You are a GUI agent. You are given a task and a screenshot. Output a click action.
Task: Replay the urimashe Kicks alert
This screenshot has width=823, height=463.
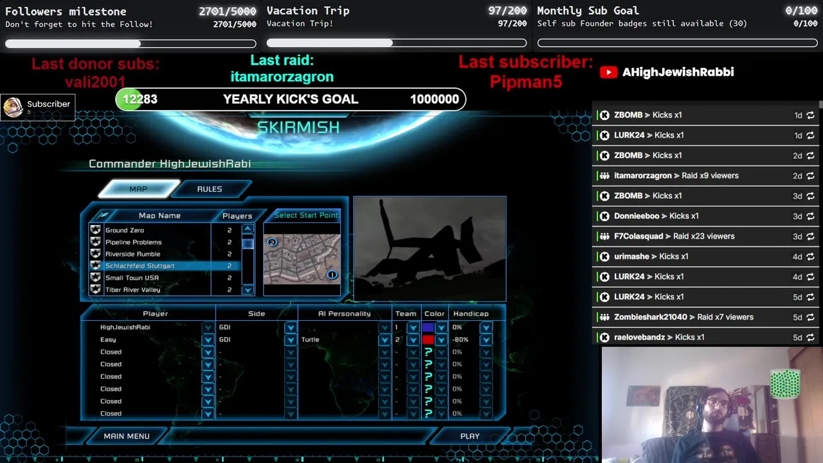pos(810,257)
